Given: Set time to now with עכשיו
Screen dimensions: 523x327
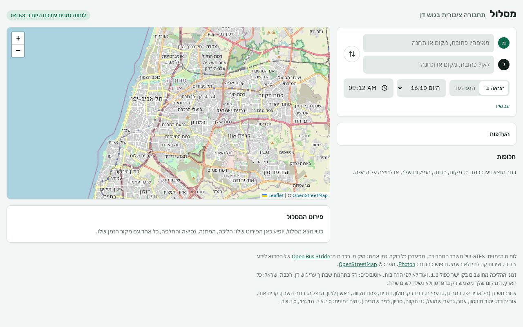Looking at the screenshot, I should (x=503, y=106).
